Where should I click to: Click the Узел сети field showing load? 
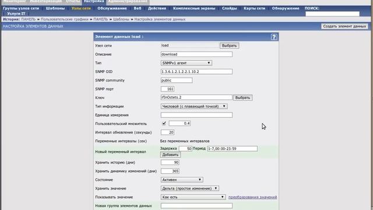(190, 45)
